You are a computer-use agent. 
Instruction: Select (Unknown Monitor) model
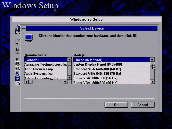(112, 60)
